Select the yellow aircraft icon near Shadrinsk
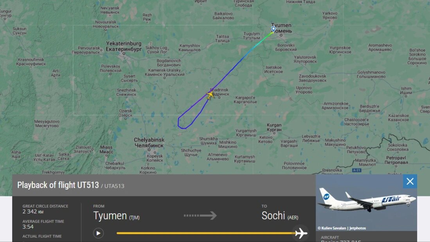This screenshot has height=242, width=430. click(211, 95)
